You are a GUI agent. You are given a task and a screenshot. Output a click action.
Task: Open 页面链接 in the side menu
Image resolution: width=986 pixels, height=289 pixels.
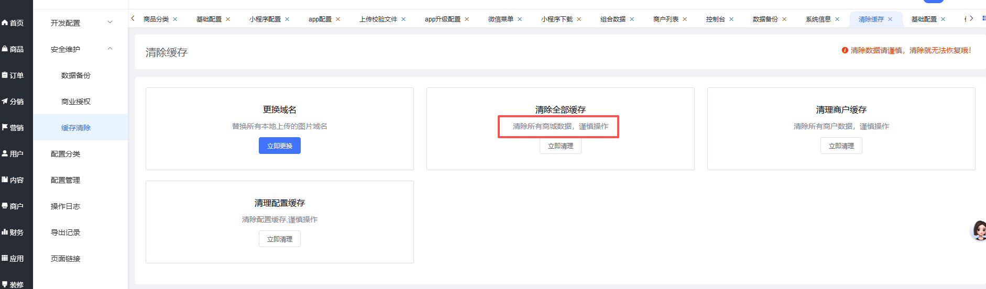click(65, 259)
